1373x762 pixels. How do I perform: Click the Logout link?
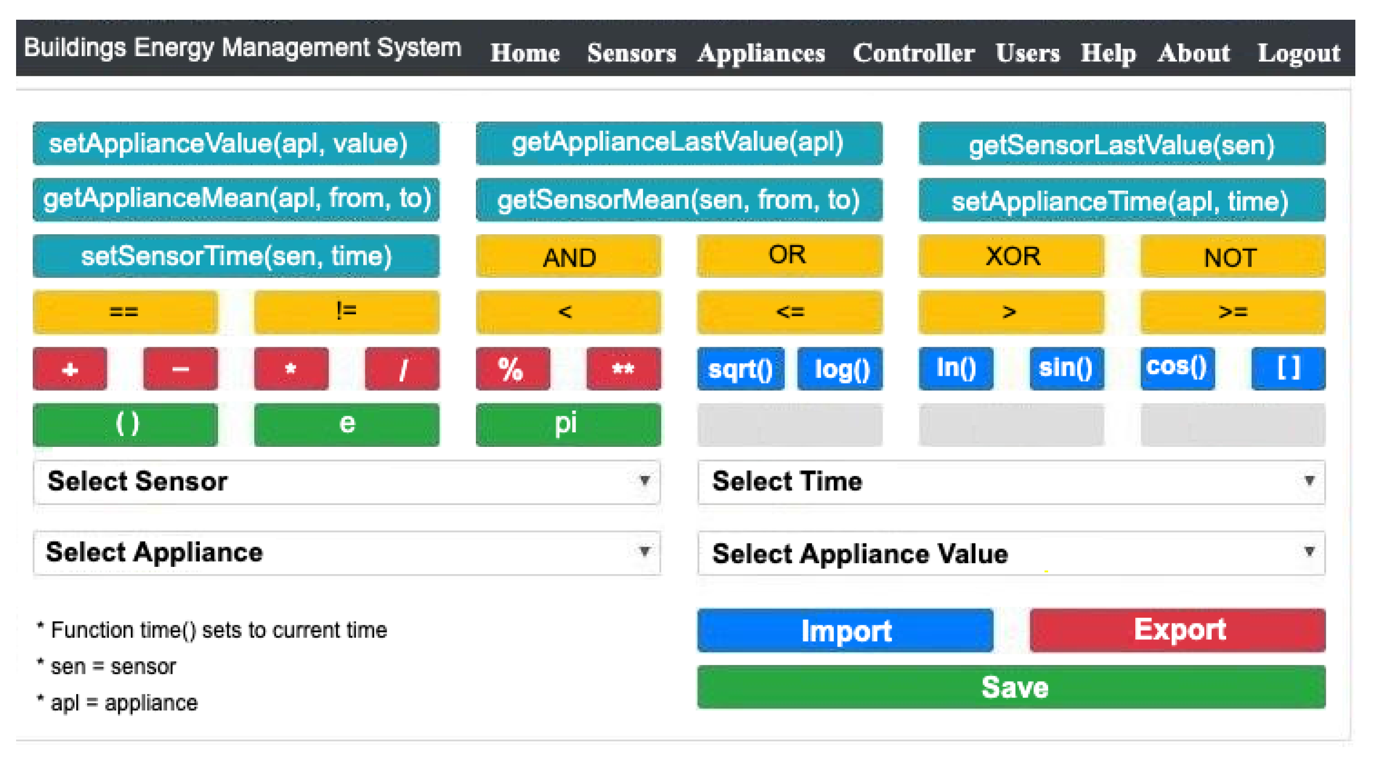(1298, 53)
